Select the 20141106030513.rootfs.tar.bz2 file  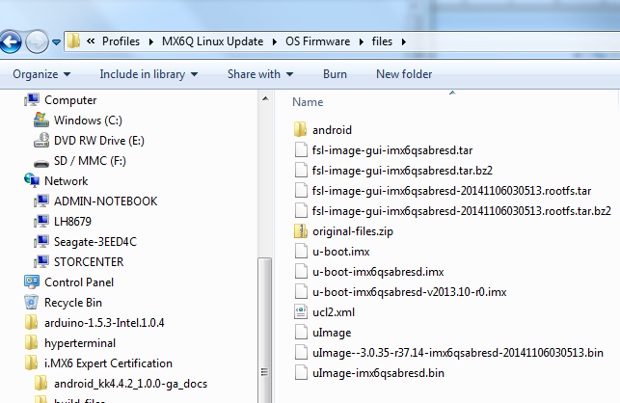[x=462, y=211]
